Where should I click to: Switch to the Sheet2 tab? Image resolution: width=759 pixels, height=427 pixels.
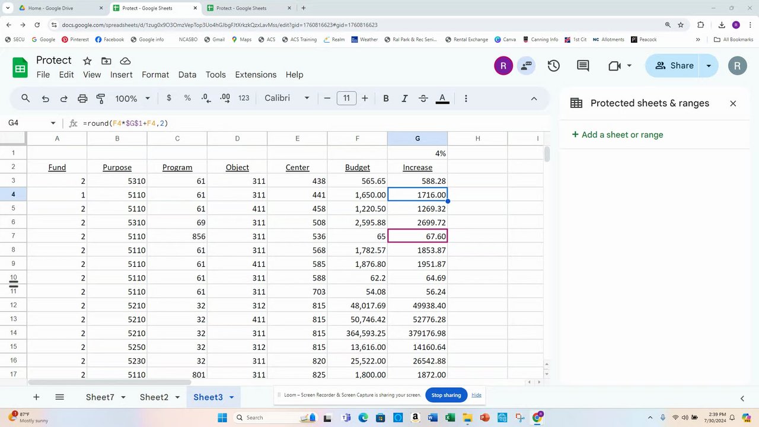[154, 397]
